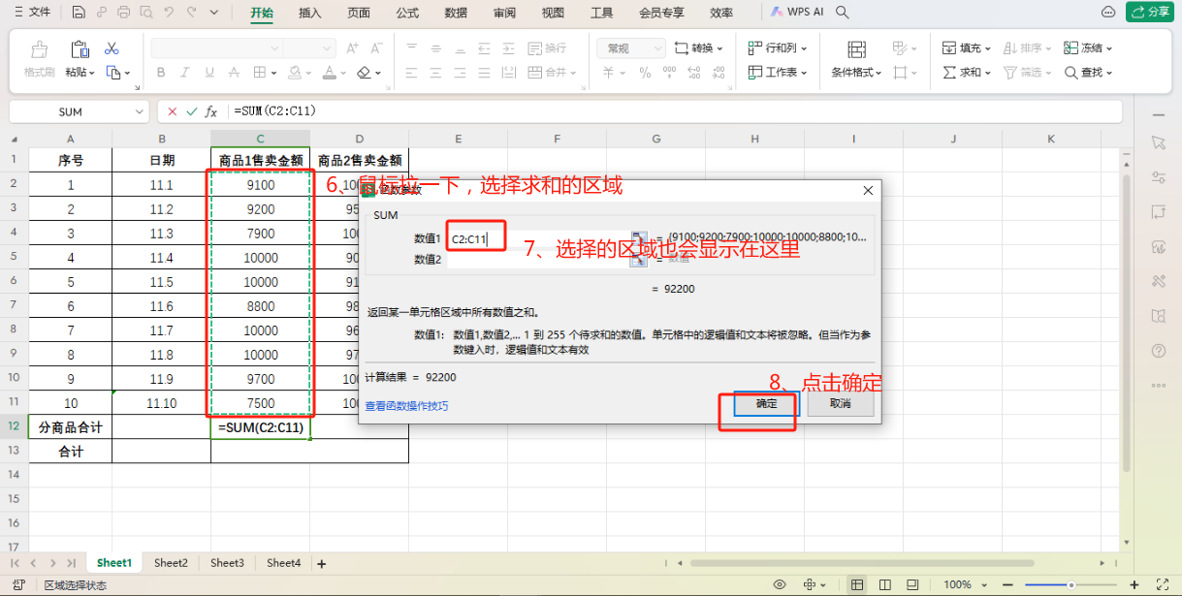Click the Format Painter (格式刷) icon
This screenshot has width=1182, height=596.
coord(40,49)
